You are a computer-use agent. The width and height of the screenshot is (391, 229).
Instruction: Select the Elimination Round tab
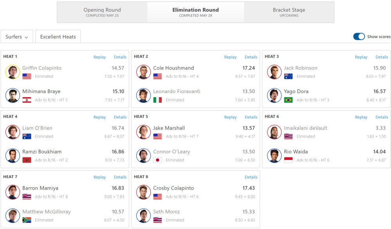point(196,12)
